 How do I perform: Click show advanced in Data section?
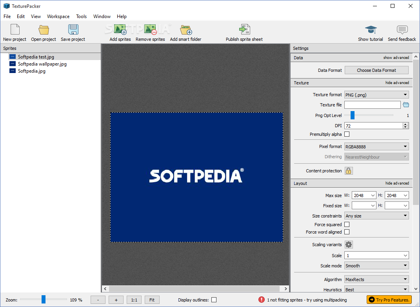tap(396, 57)
